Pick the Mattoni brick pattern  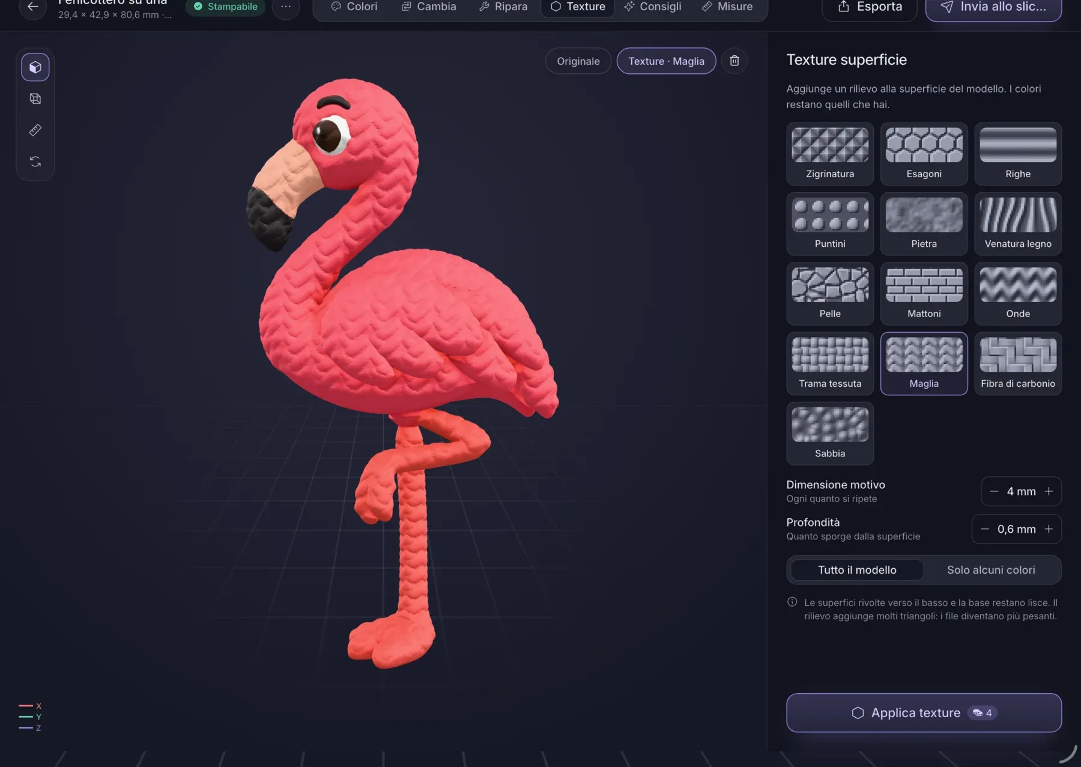point(924,294)
